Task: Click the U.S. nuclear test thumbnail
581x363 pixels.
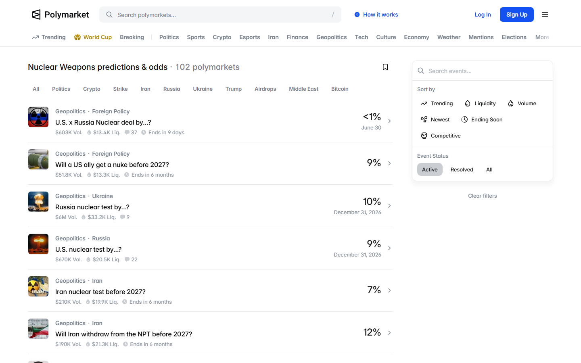Action: [38, 244]
